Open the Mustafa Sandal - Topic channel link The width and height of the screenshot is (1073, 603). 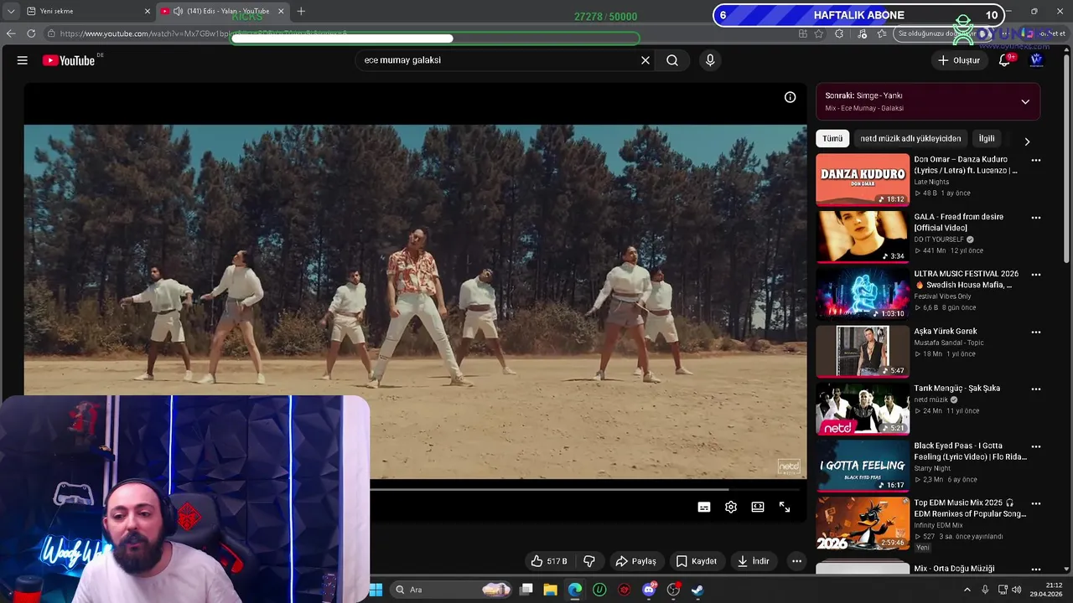pyautogui.click(x=949, y=343)
